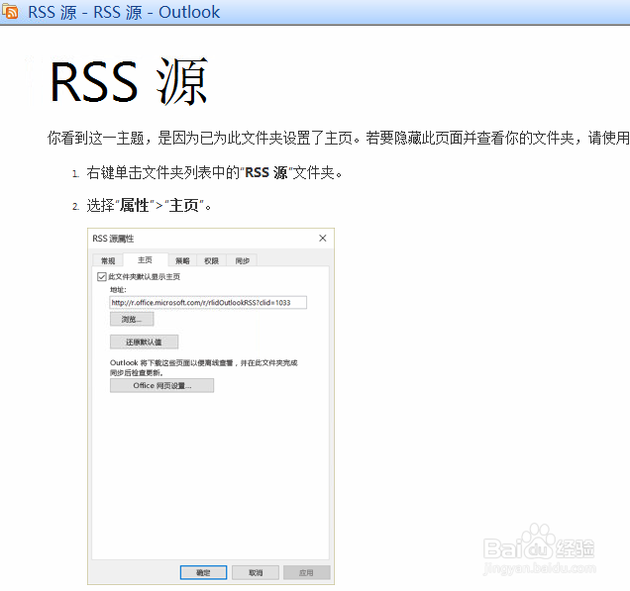Open the 策略 tab
This screenshot has width=630, height=591.
tap(182, 260)
